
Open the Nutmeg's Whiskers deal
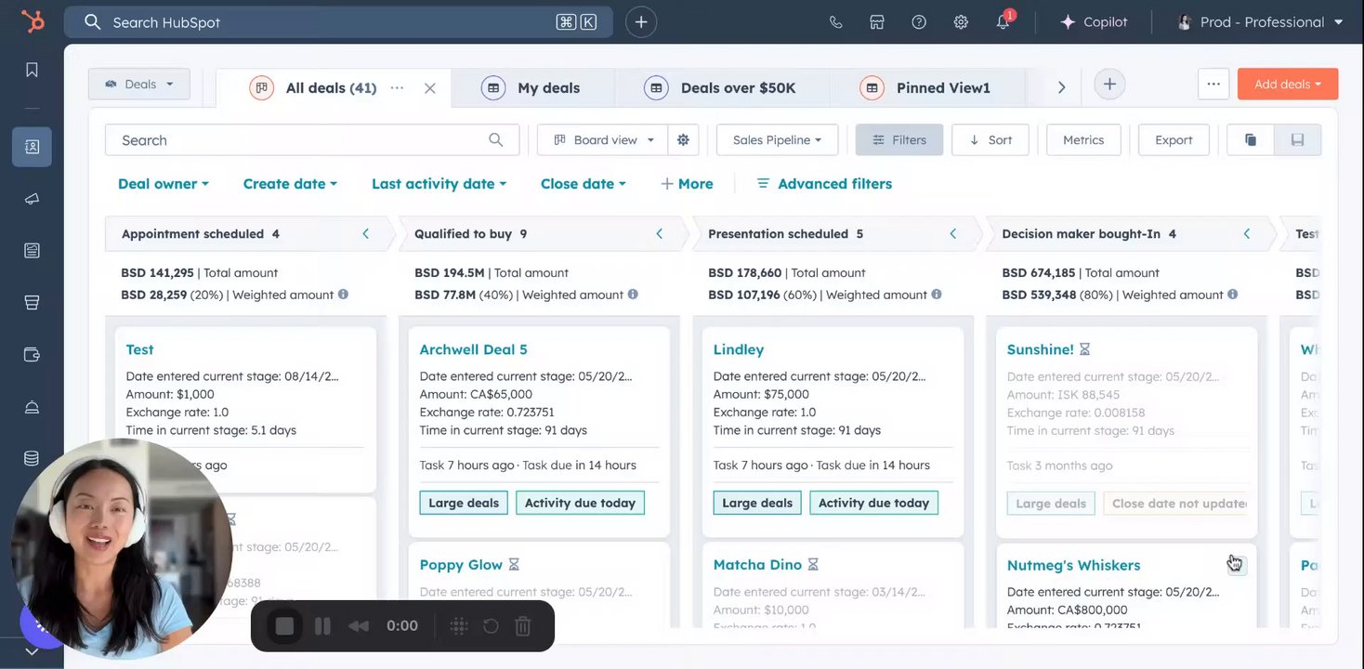[x=1074, y=565]
